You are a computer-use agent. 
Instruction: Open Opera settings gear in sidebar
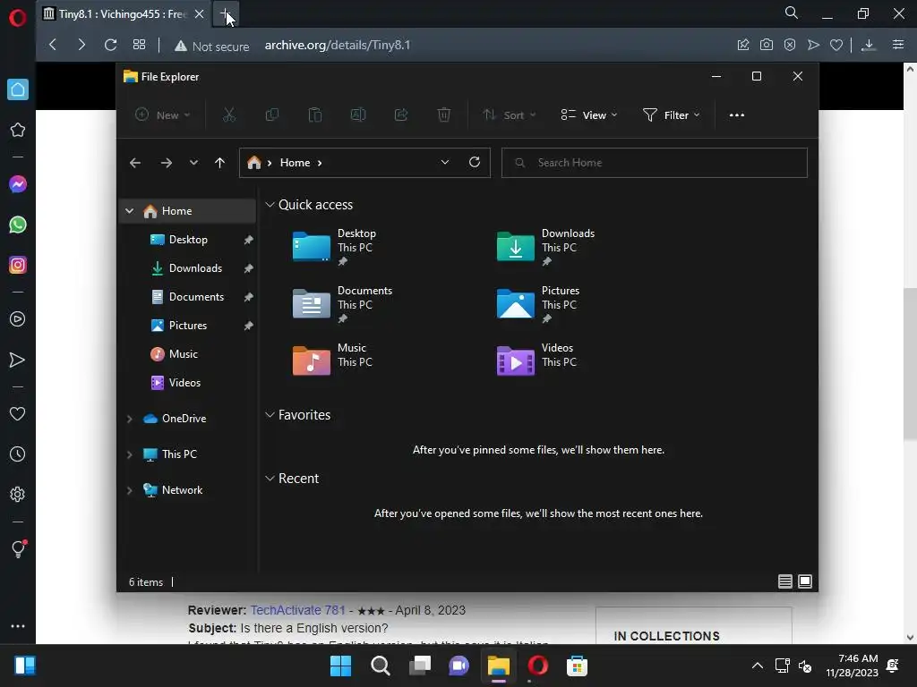tap(18, 494)
